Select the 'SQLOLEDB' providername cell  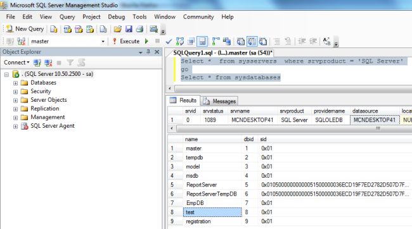330,120
